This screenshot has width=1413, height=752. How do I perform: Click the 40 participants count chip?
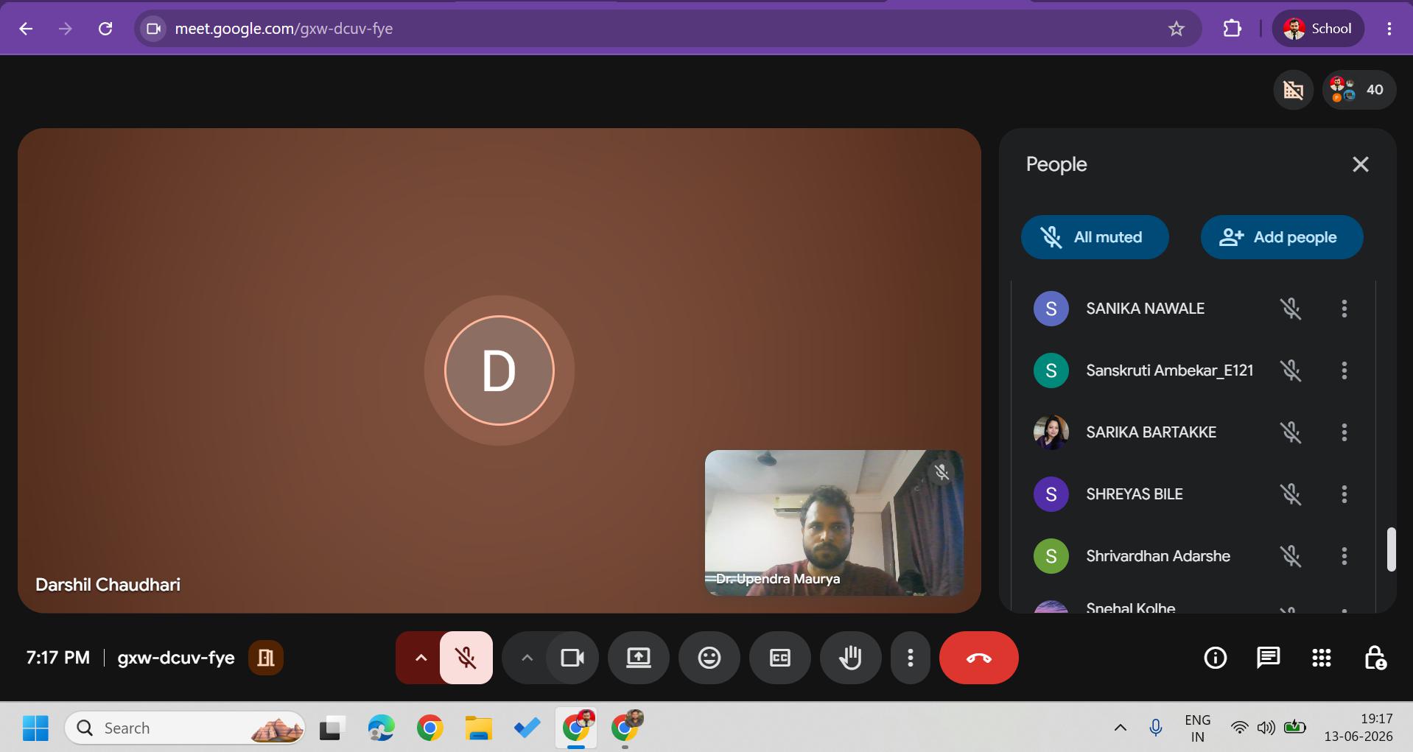pos(1358,90)
